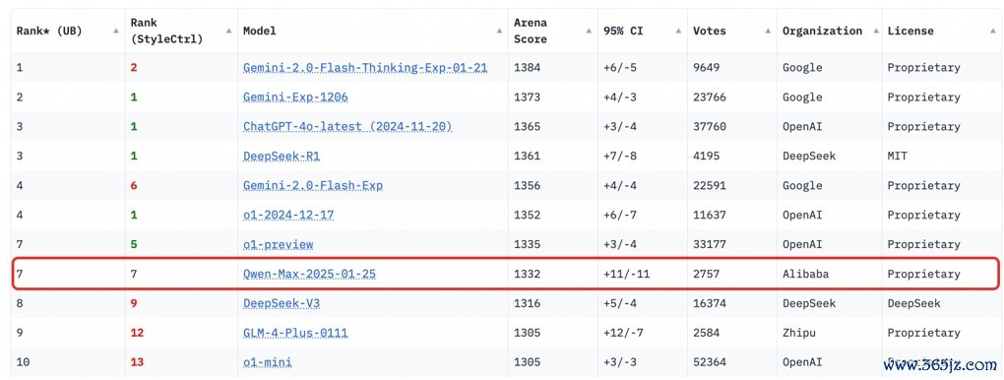
Task: Sort by Votes column arrows
Action: pos(768,31)
